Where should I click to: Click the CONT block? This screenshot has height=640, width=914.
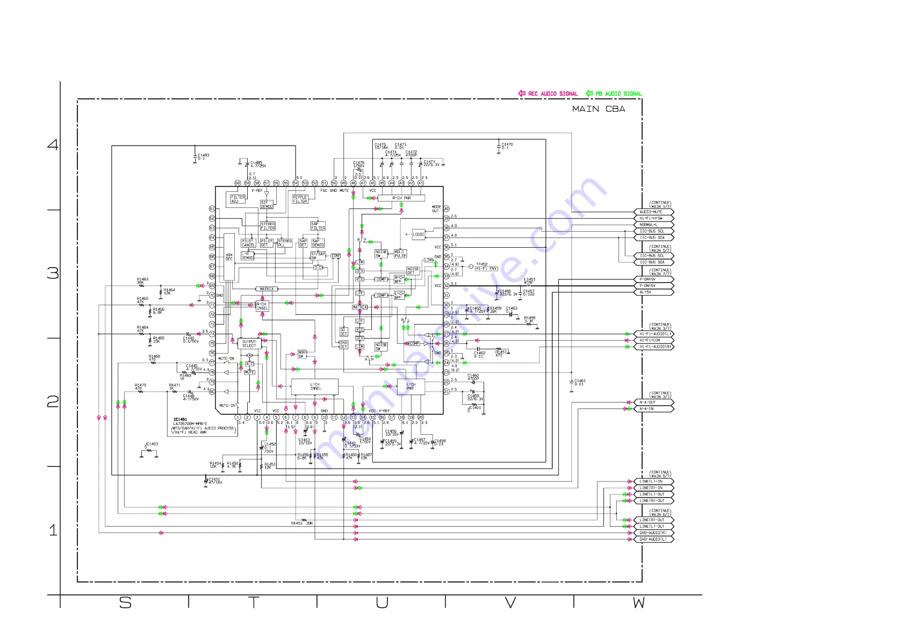coord(336,256)
